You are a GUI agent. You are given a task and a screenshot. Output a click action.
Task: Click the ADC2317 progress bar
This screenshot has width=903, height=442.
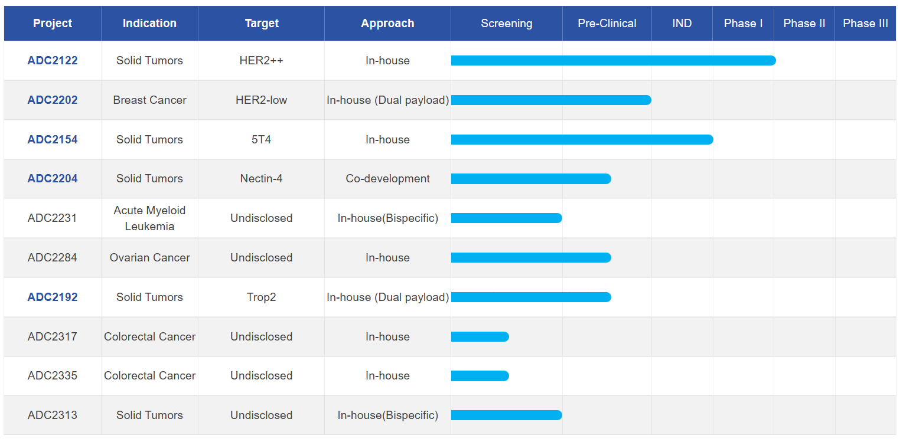pyautogui.click(x=480, y=336)
